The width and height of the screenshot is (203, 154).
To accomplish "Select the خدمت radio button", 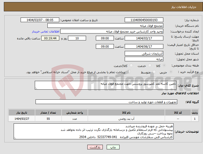I will (150, 65).
